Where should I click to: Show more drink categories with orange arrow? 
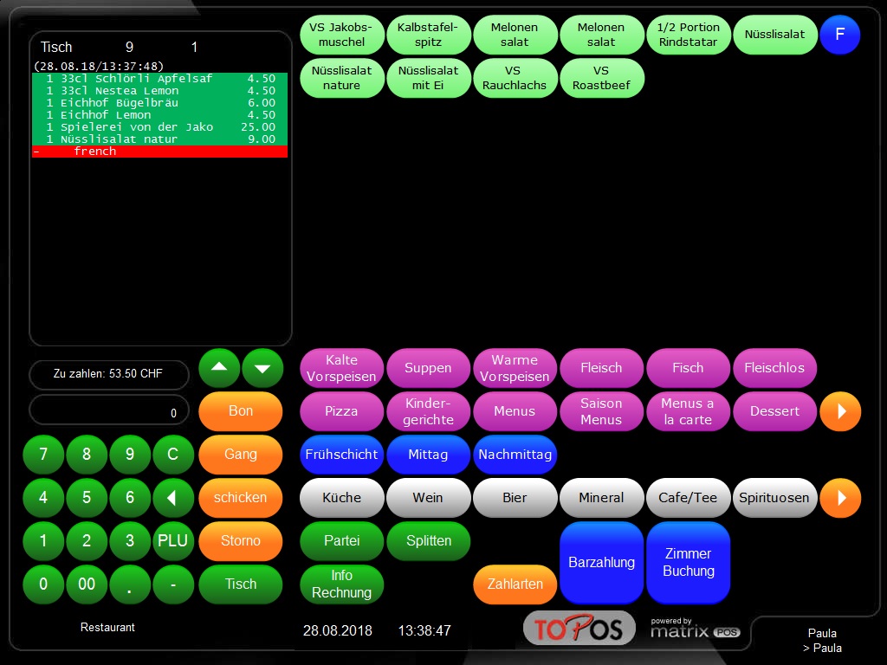[x=840, y=498]
